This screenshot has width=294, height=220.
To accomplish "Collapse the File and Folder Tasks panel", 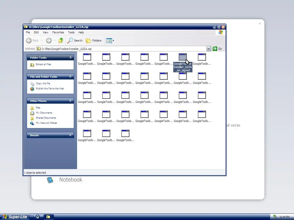I will pos(70,77).
